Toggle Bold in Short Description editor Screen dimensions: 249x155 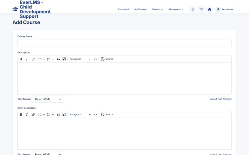click(21, 115)
